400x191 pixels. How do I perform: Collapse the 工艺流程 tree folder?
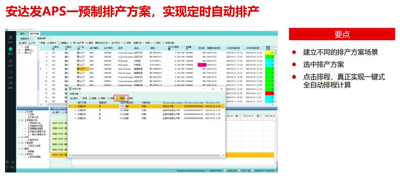coord(19,112)
